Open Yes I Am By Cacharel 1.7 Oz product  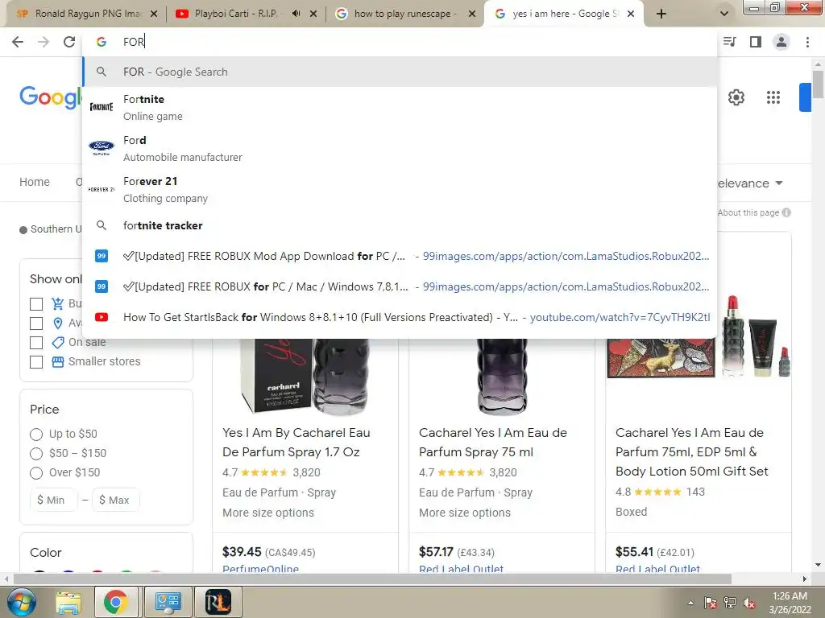(x=296, y=443)
